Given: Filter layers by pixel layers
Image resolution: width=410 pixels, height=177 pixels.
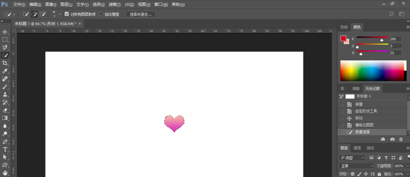Looking at the screenshot, I should 371,158.
